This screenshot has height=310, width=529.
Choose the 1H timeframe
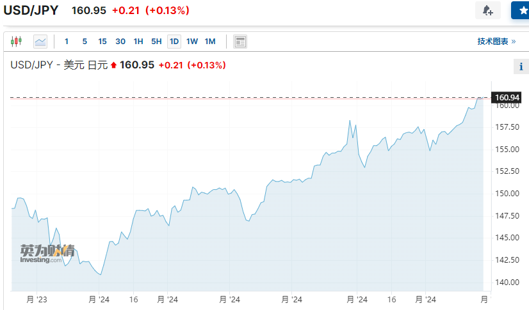click(138, 42)
